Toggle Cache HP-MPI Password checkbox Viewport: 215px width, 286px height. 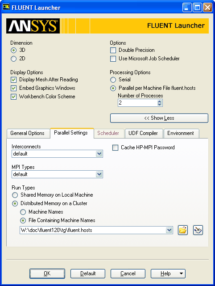tap(115, 147)
